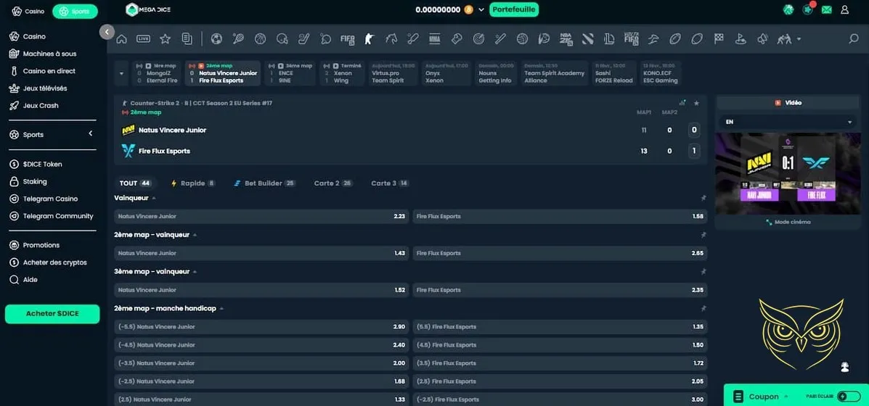Open the bet history slips icon
Viewport: 869px width, 406px height.
pos(187,38)
